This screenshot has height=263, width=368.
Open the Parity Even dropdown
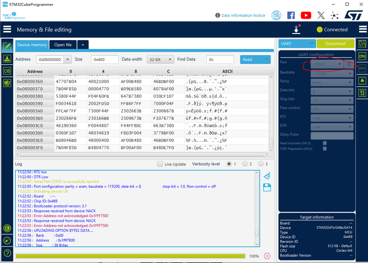click(x=332, y=82)
